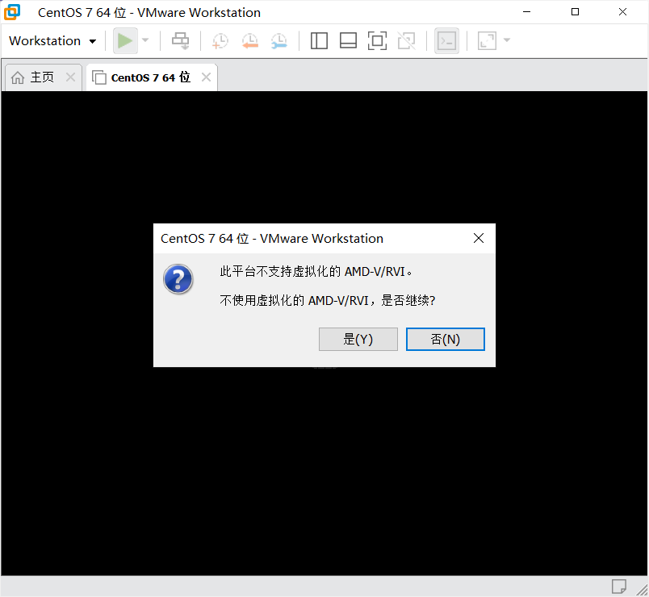Toggle the VMware tray notification icon
Image resolution: width=649 pixels, height=597 pixels.
406,40
